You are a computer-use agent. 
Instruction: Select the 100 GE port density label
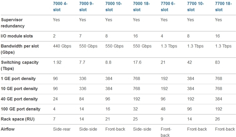point(20,109)
